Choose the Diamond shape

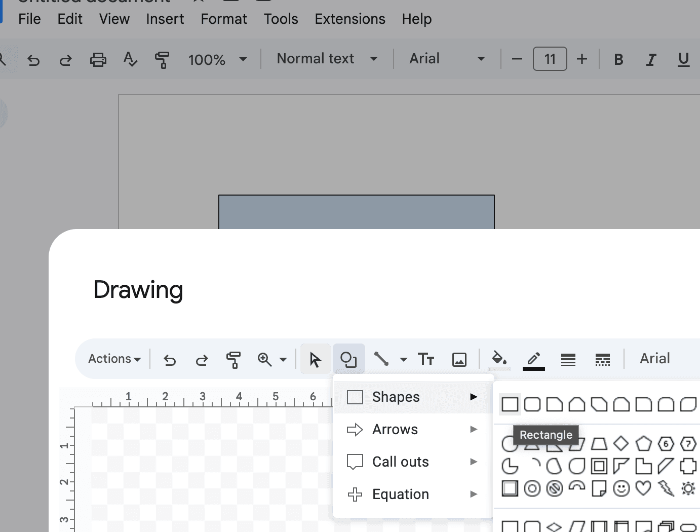621,444
